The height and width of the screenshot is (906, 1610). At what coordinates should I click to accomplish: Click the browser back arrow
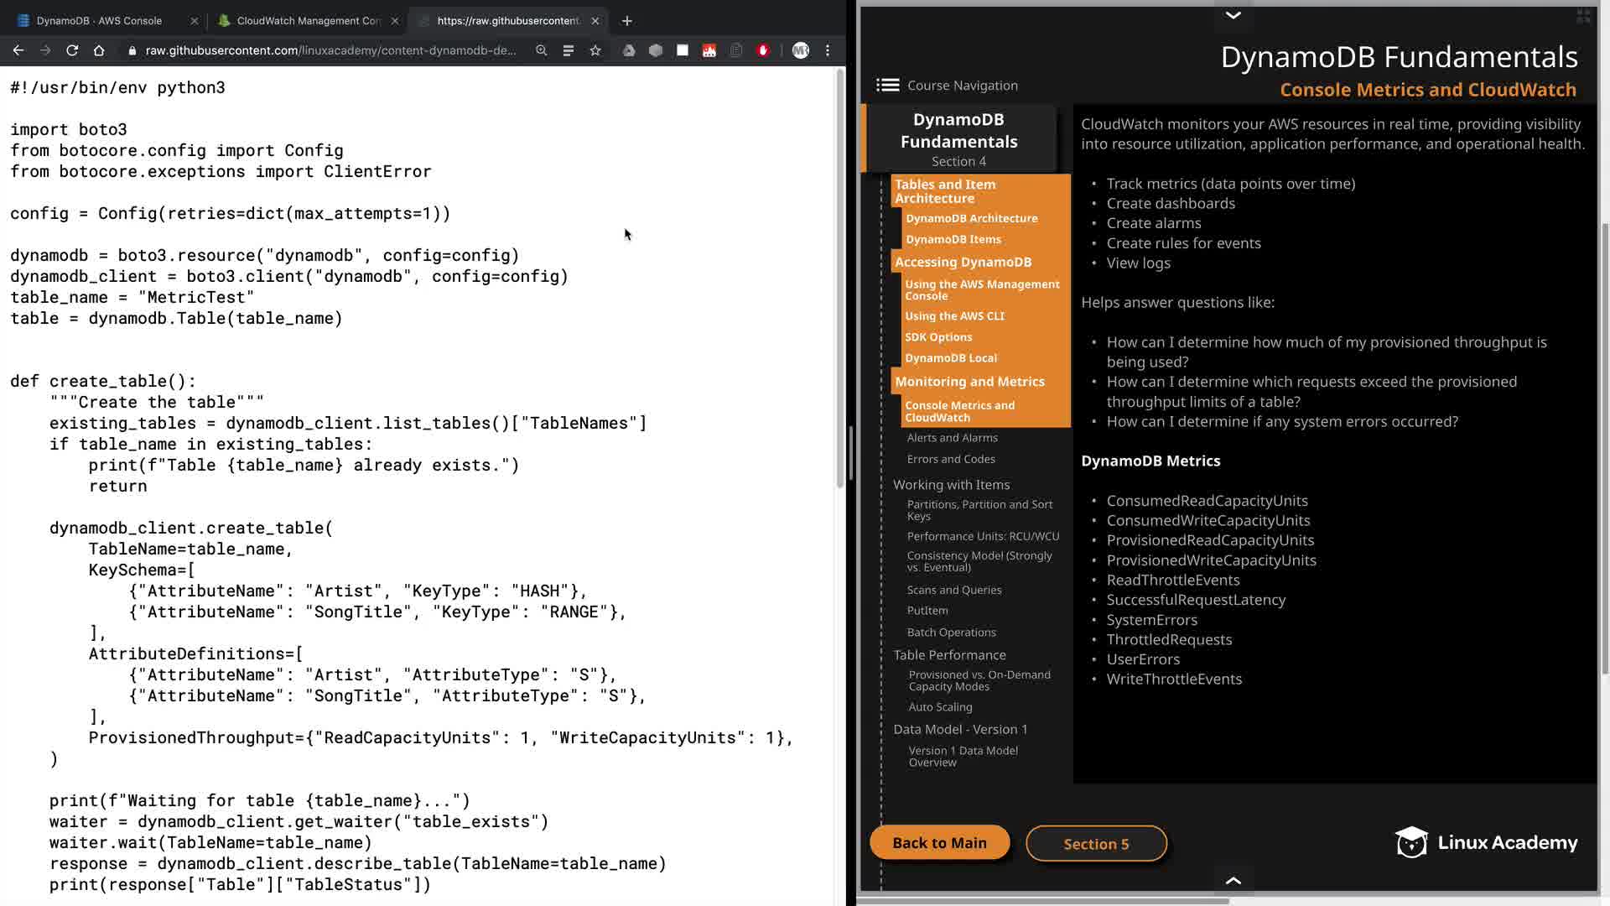coord(18,50)
